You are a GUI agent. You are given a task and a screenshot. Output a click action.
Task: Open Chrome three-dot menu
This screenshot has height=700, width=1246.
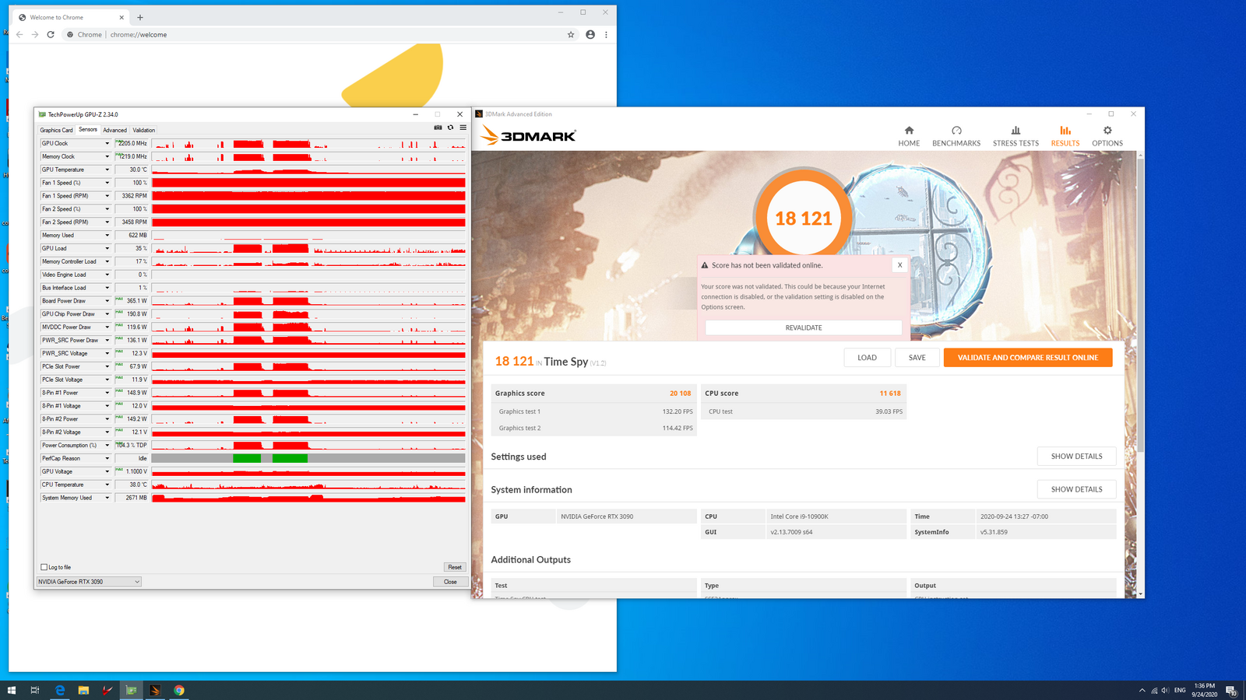point(606,34)
